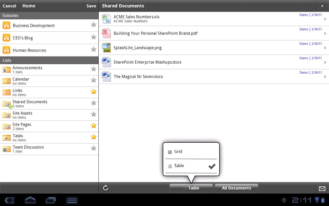Favorite Team Discussion with its star

(94, 148)
